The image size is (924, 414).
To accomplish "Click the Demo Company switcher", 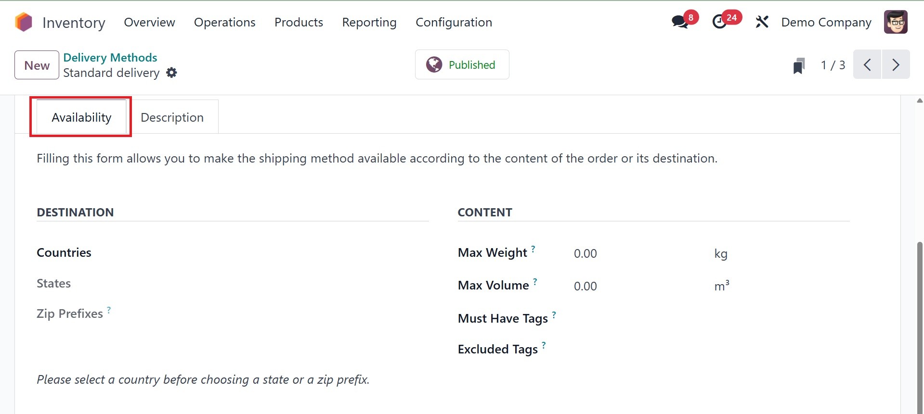I will (x=826, y=23).
